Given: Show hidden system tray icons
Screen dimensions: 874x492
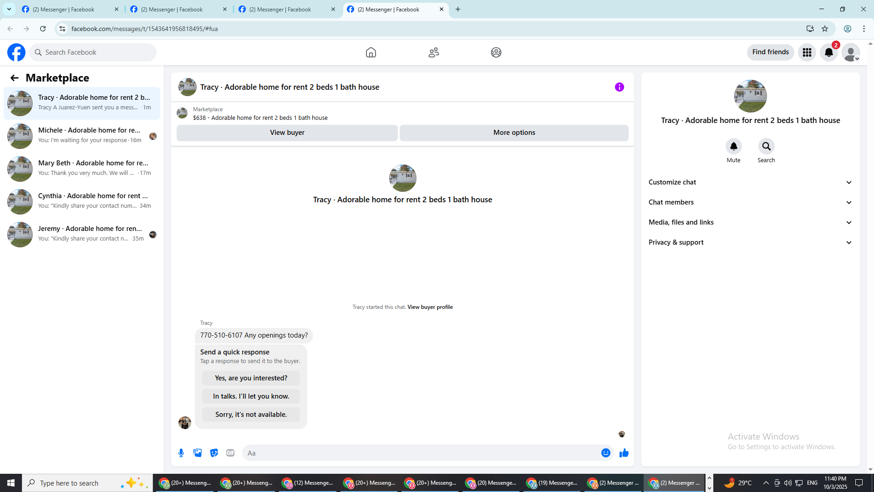Looking at the screenshot, I should 766,483.
